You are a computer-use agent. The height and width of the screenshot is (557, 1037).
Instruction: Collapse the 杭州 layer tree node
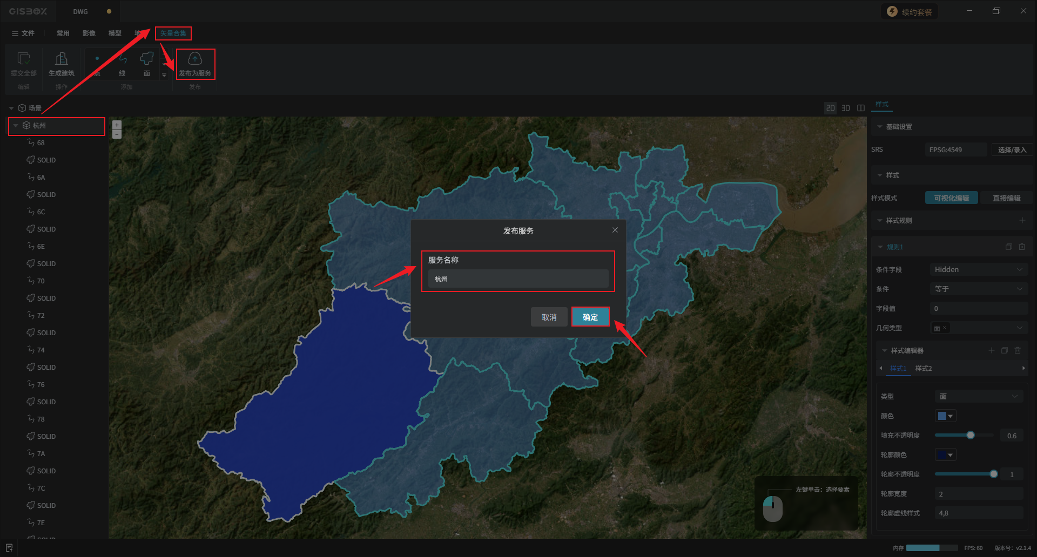16,126
